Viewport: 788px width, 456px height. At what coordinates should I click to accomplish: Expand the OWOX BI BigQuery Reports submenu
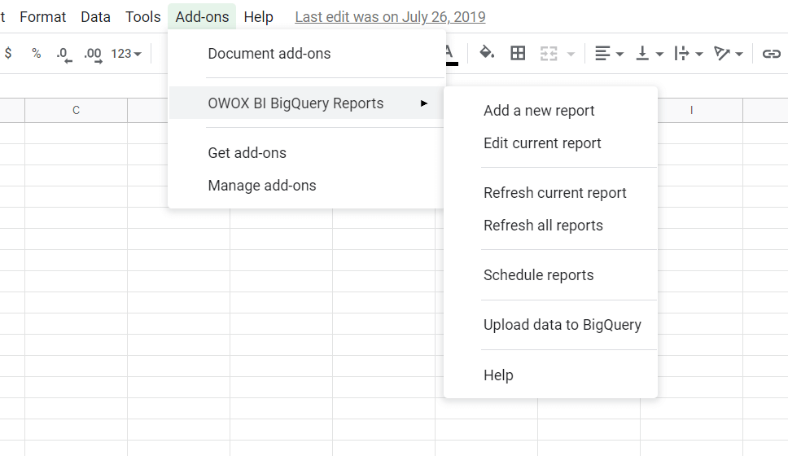[x=307, y=103]
